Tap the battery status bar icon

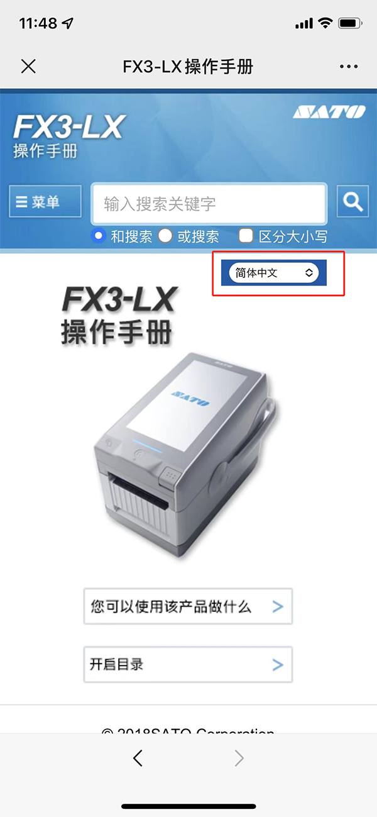click(349, 24)
